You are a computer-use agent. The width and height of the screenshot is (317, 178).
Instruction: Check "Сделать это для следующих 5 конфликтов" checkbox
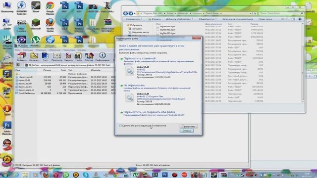[x=120, y=126]
